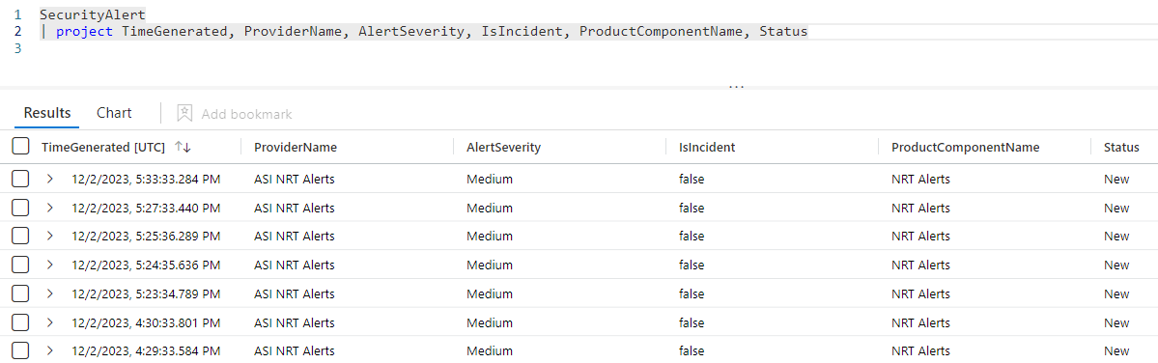Click the Add bookmark icon

184,114
